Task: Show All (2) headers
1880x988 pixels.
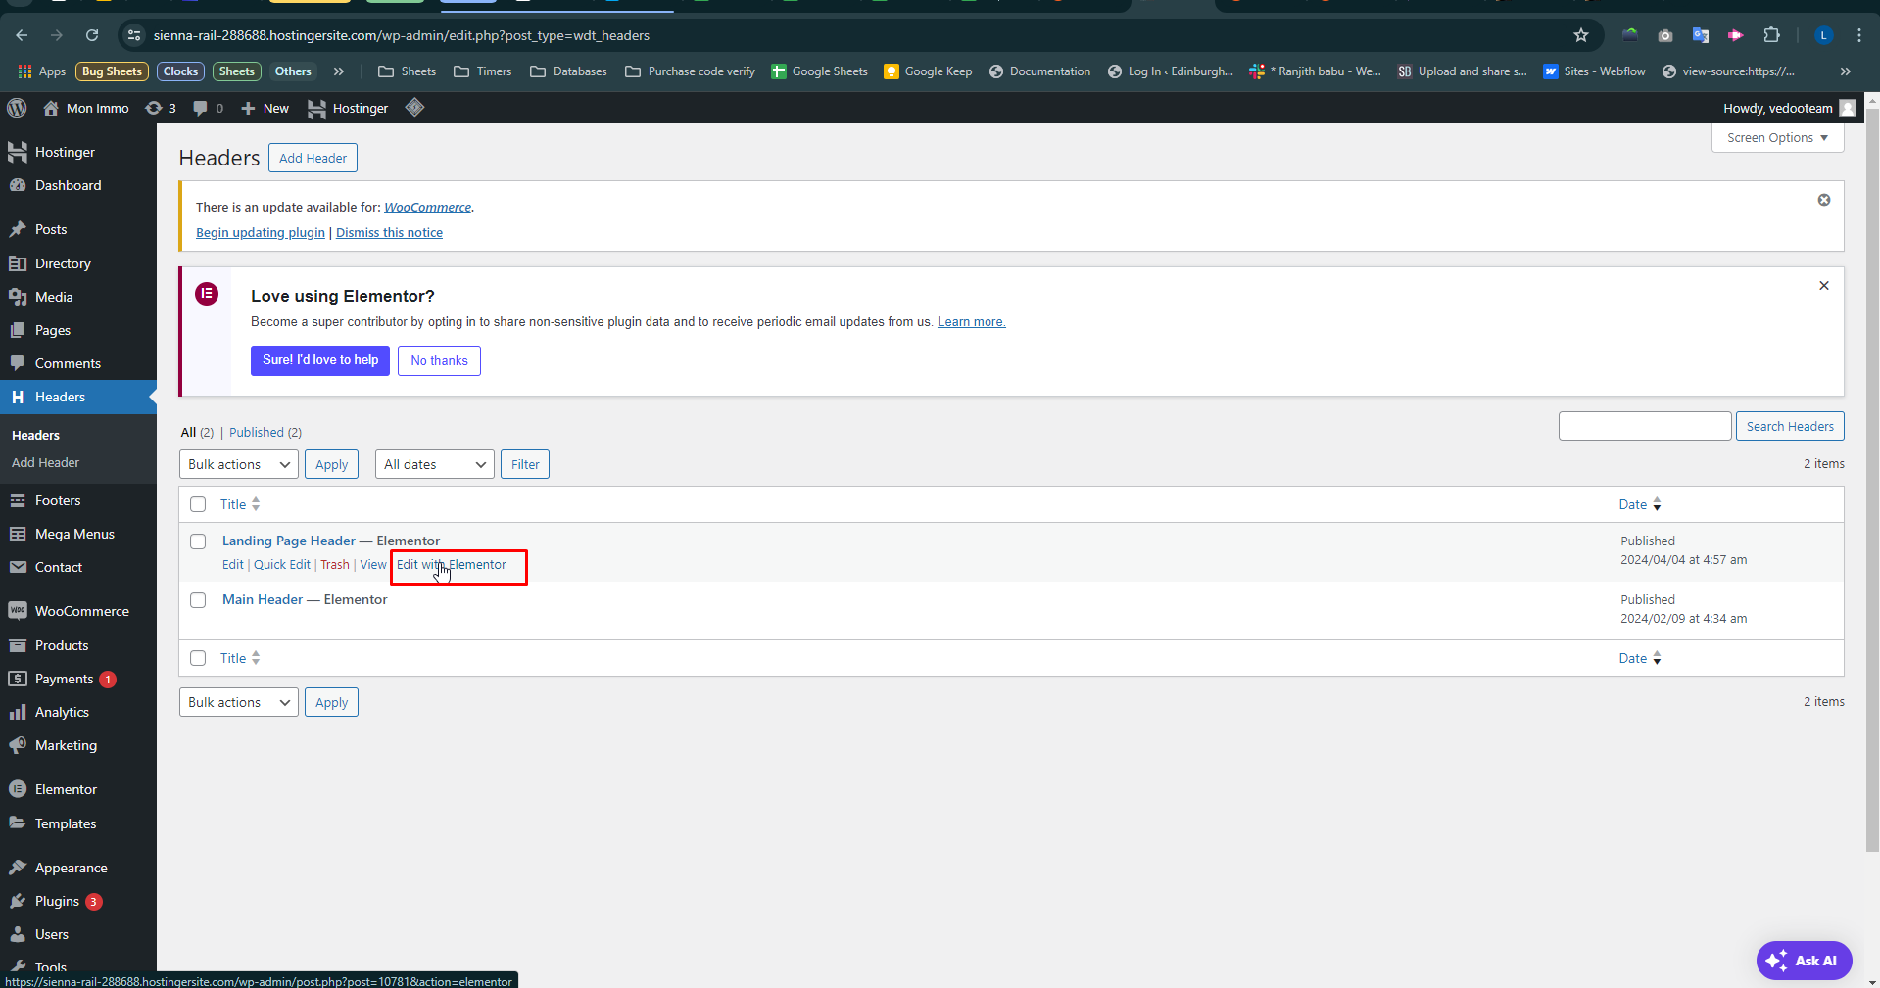Action: (x=197, y=432)
